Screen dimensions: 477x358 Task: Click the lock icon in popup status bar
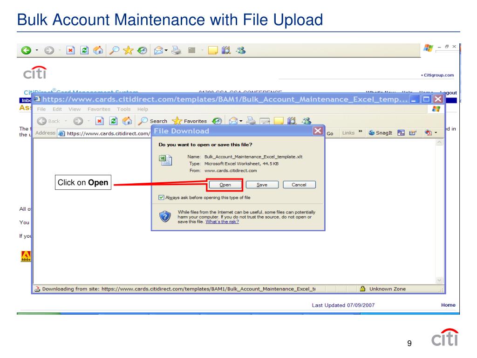click(362, 289)
